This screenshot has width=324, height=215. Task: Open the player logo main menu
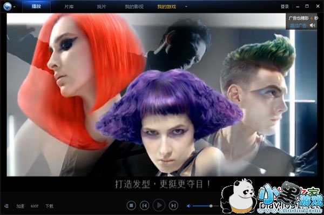pyautogui.click(x=8, y=6)
